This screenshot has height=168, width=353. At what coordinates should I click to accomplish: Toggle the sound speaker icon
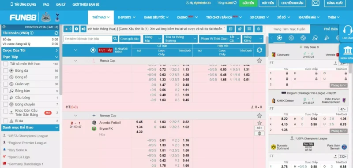point(83,29)
